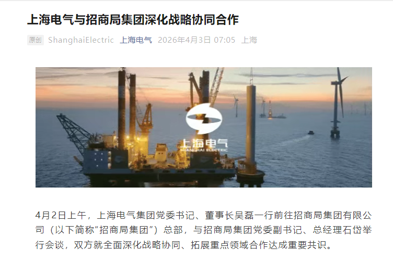Image resolution: width=393 pixels, height=261 pixels.
Task: Click the blue lattice crane boom on vessel
Action: coord(73,132)
